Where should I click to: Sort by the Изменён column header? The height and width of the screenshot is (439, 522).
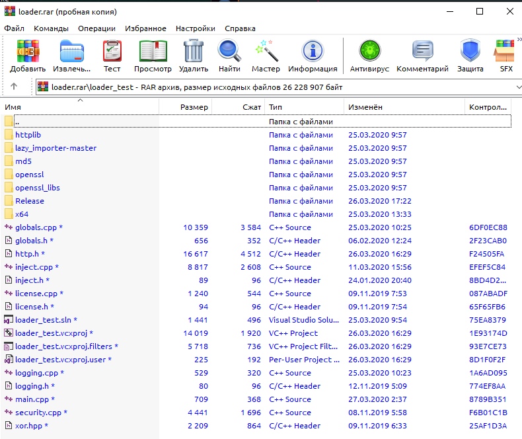point(404,107)
